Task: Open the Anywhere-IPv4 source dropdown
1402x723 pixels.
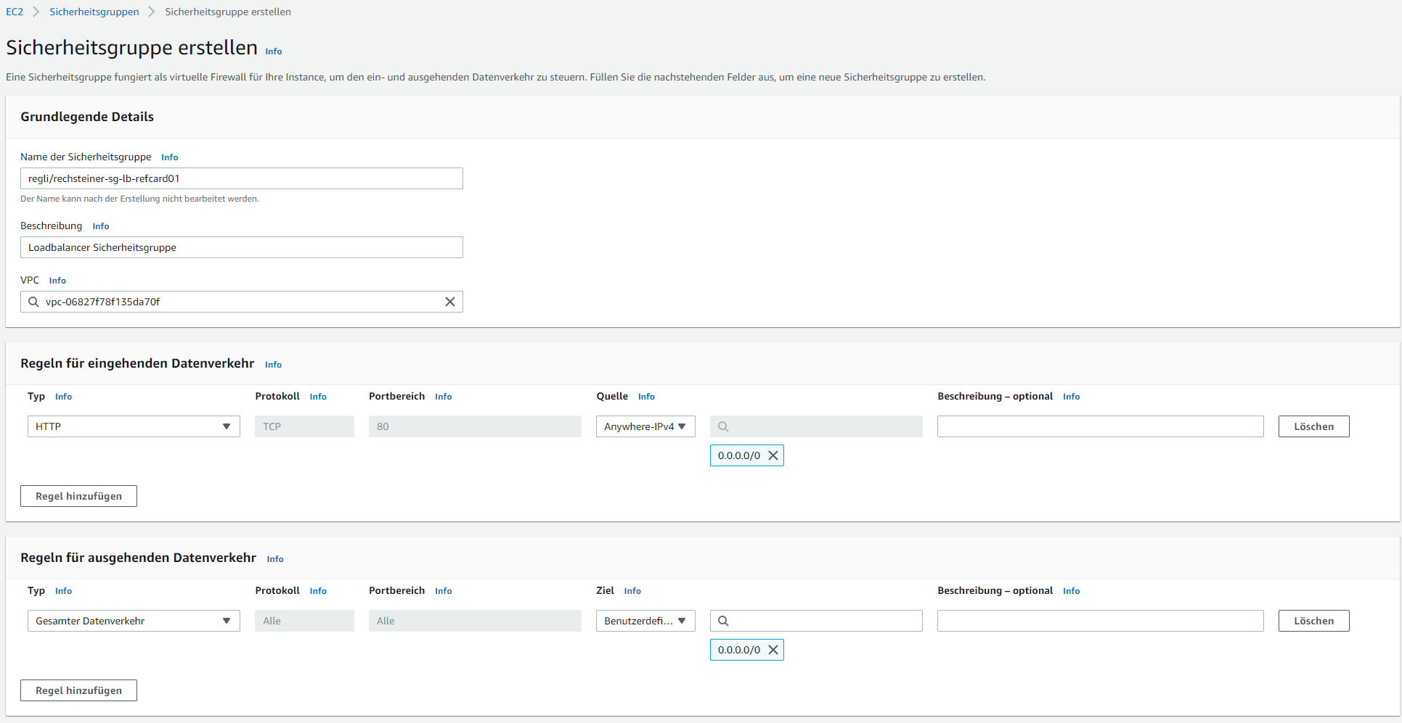Action: (645, 426)
